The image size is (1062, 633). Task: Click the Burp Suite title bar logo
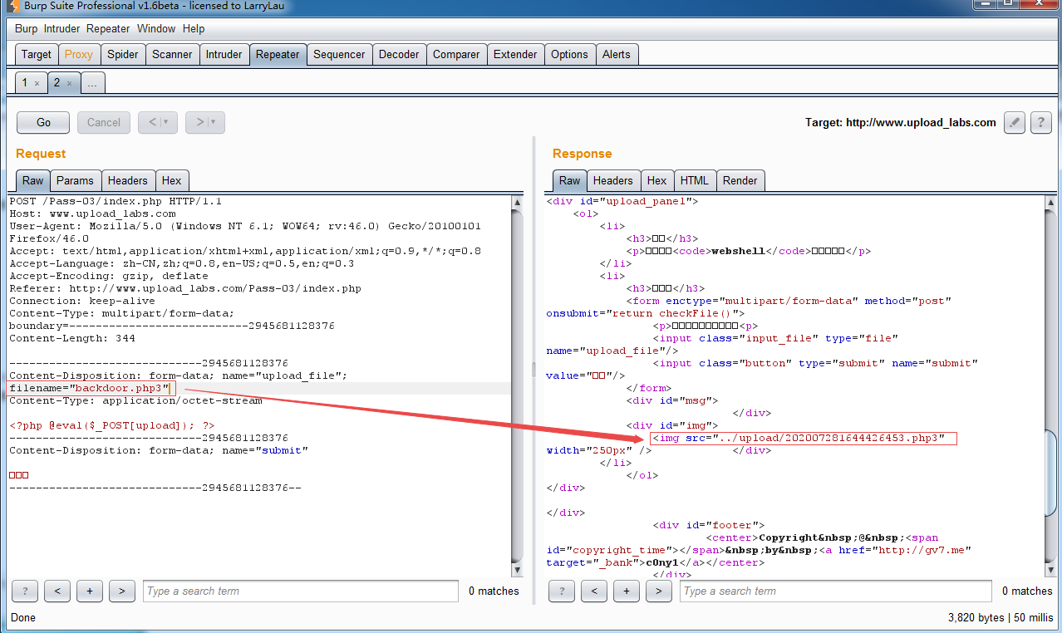(x=12, y=7)
